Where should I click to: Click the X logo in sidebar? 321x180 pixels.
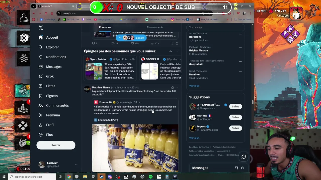[x=41, y=28]
